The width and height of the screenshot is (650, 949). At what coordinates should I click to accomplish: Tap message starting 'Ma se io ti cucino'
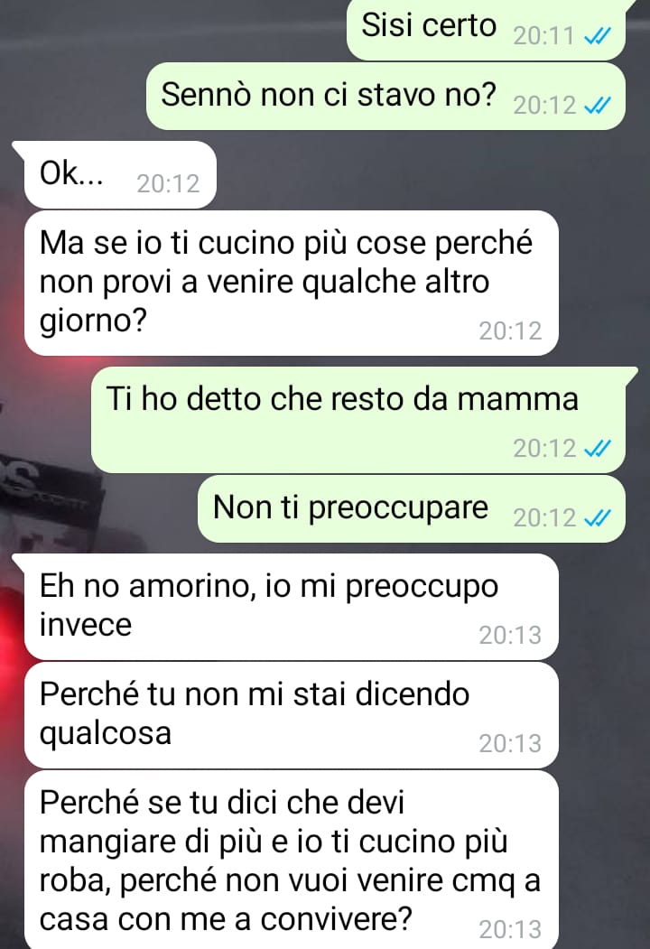[291, 283]
